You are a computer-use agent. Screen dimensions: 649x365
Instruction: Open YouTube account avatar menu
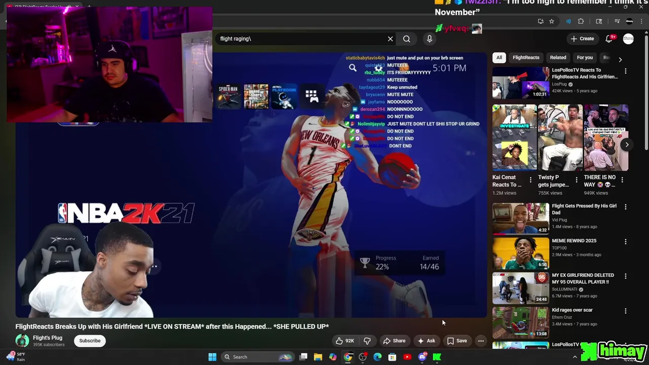pyautogui.click(x=628, y=39)
